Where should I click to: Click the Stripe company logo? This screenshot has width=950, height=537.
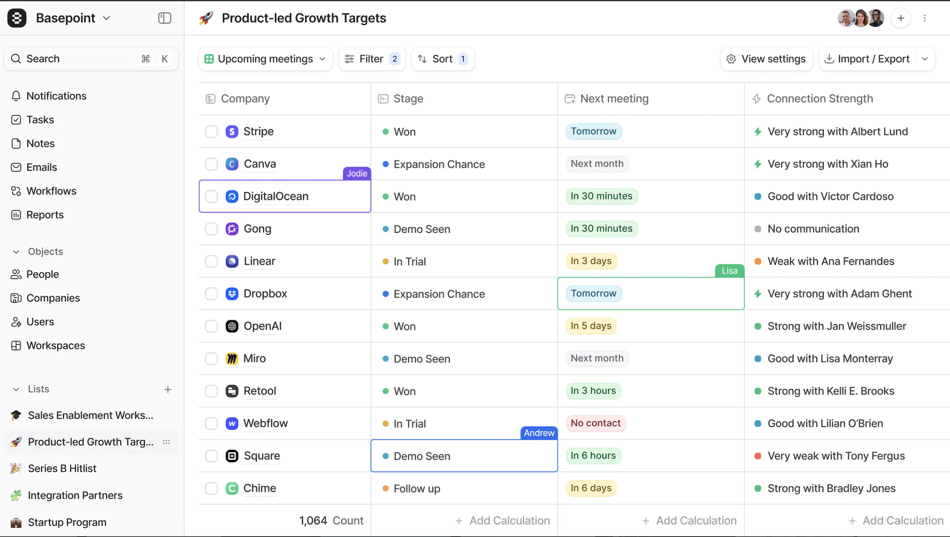tap(232, 131)
